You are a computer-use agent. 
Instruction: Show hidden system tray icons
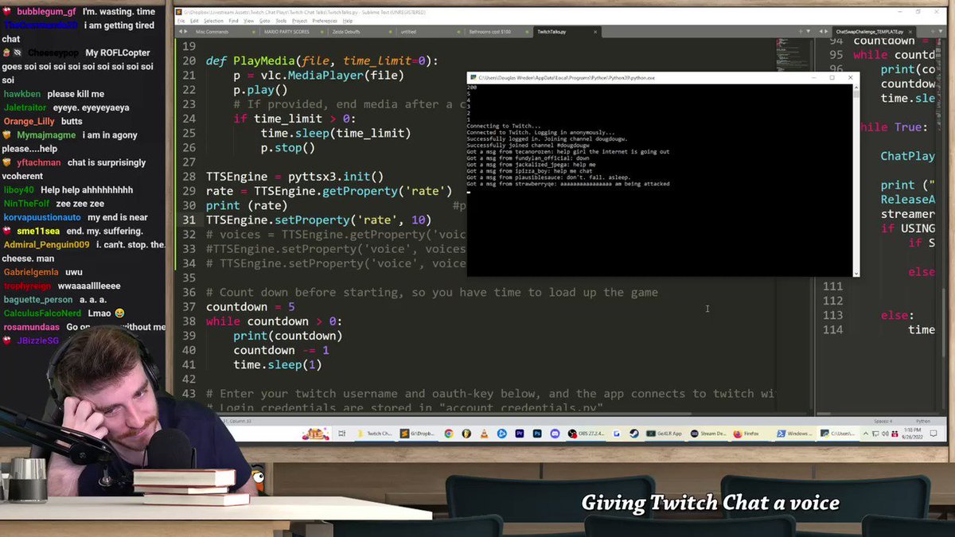point(866,434)
